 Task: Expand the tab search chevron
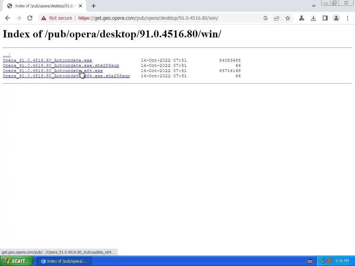[313, 6]
